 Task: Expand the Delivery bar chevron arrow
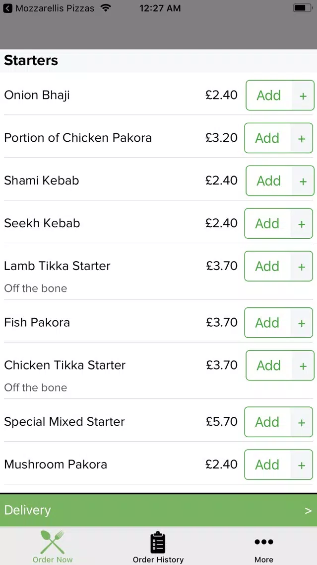click(308, 511)
